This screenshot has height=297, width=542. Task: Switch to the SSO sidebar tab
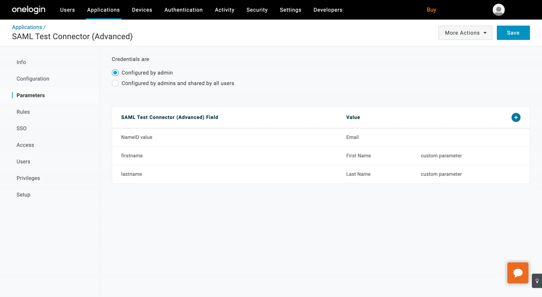(22, 128)
